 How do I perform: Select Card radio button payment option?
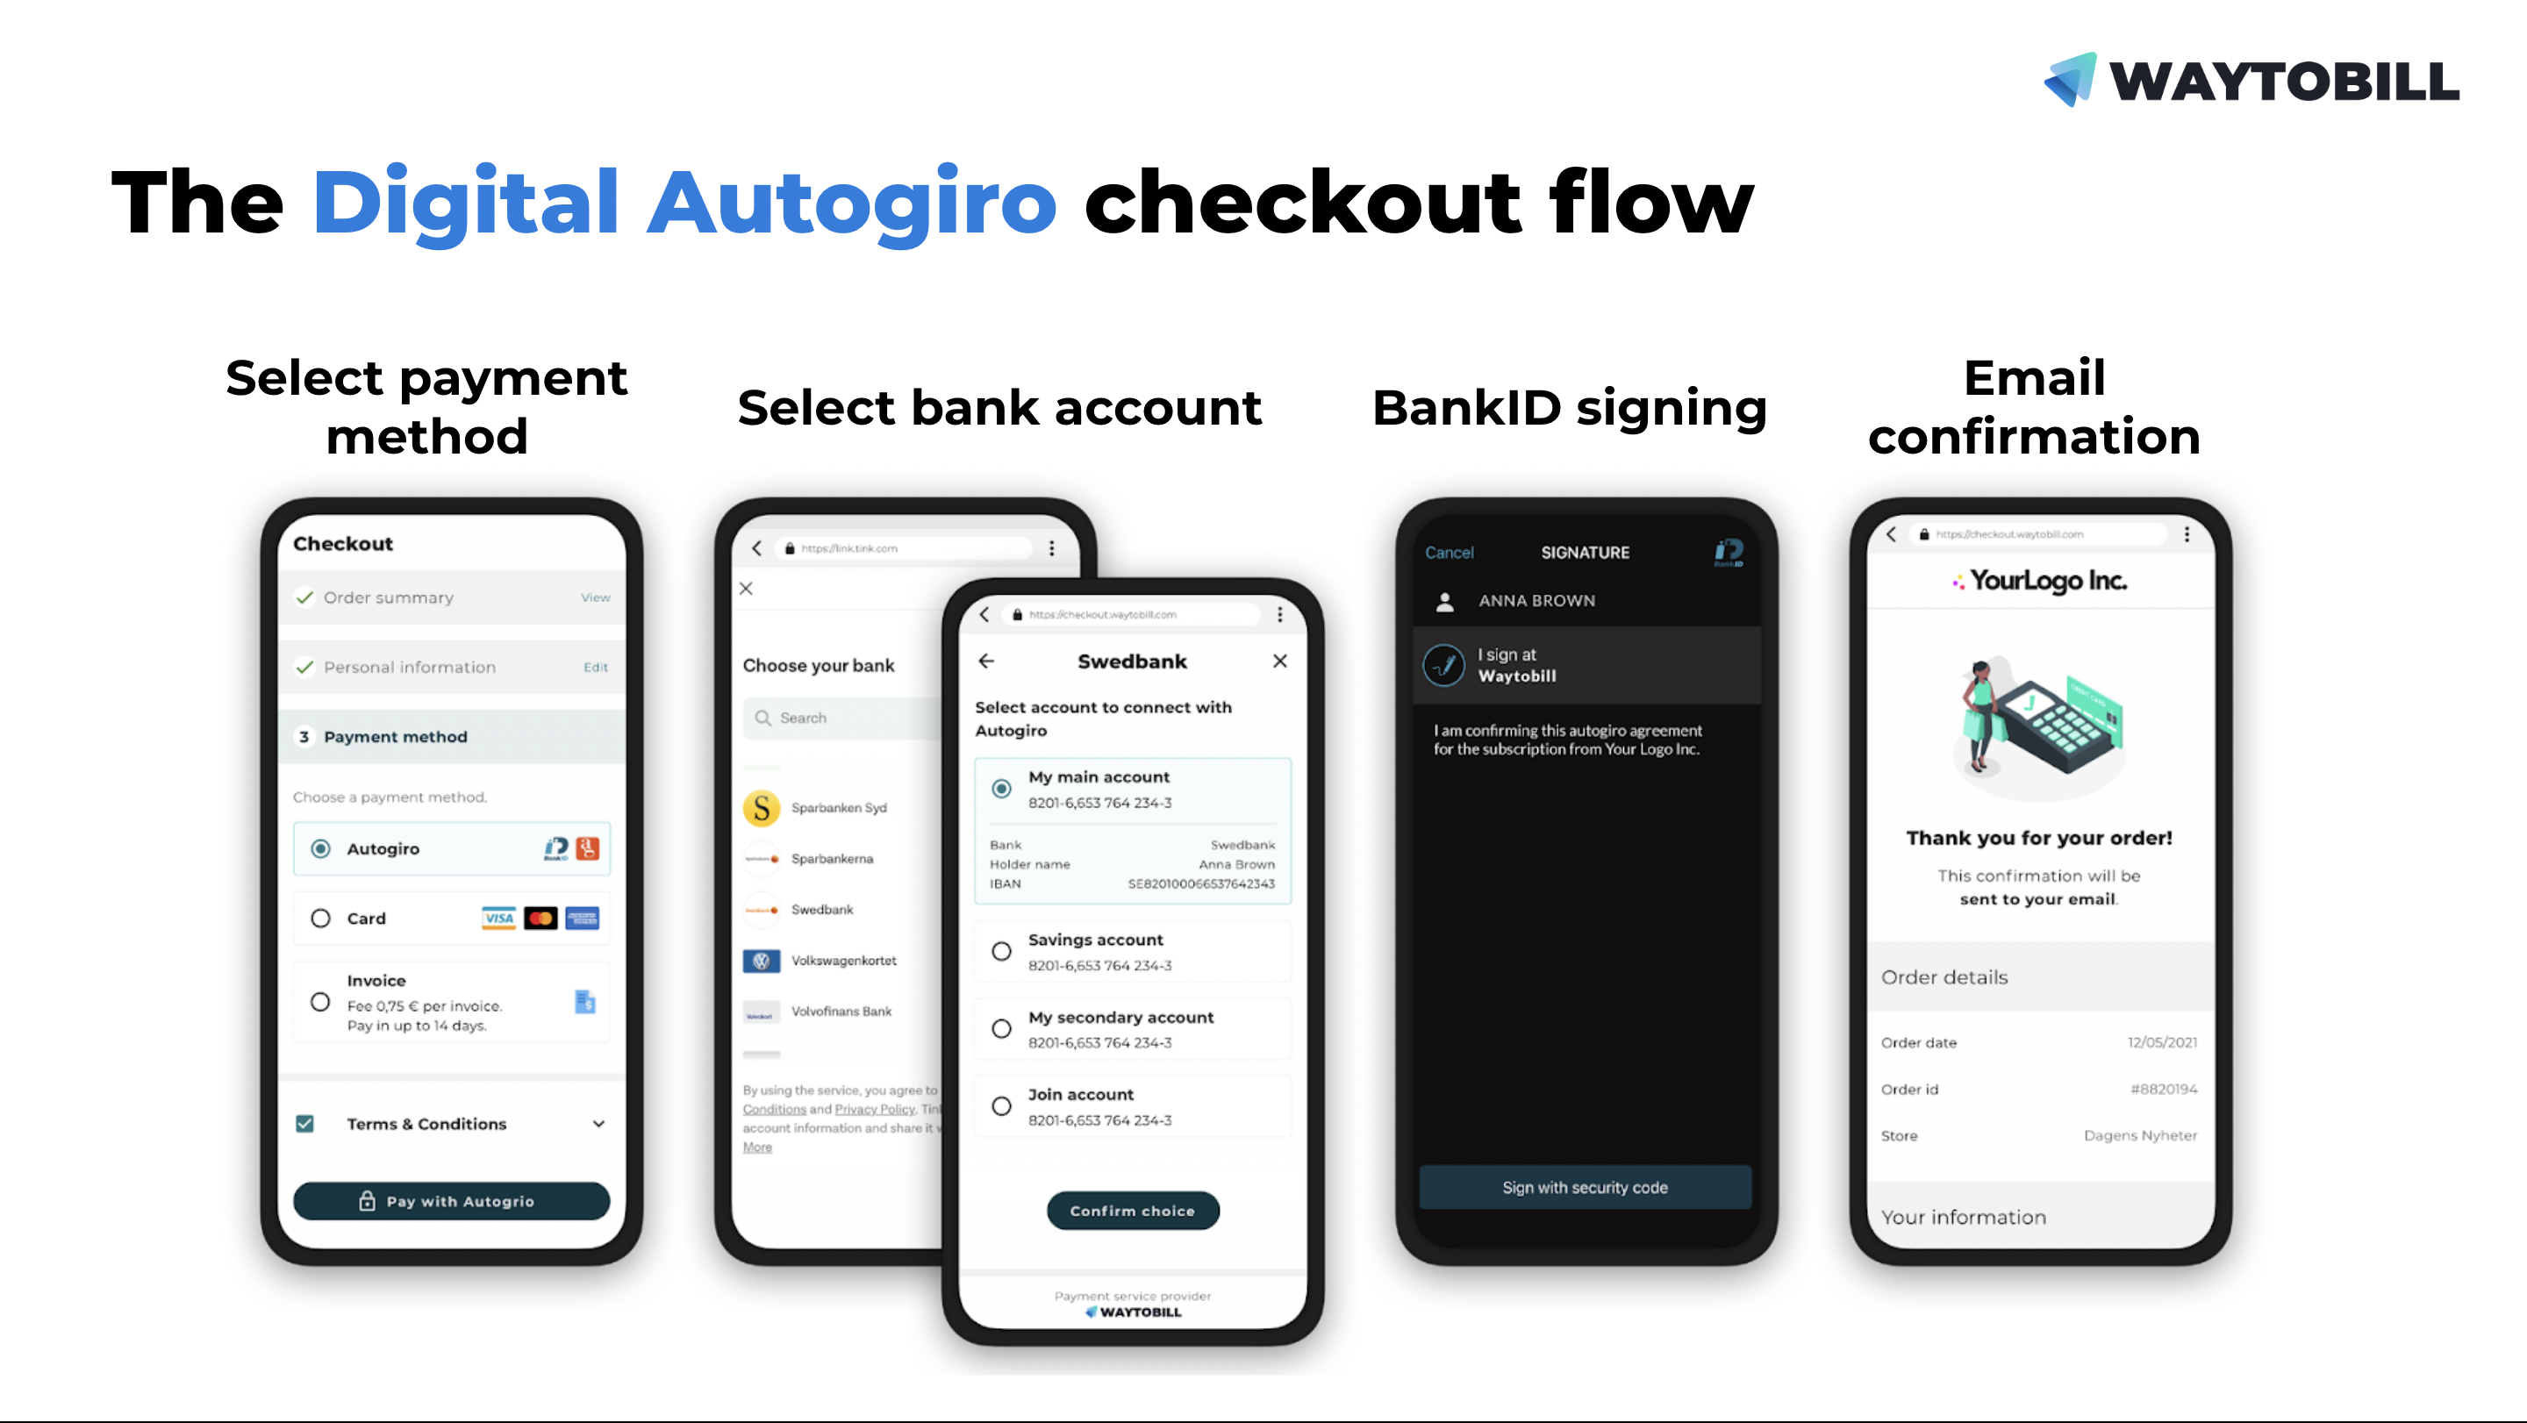(x=319, y=914)
